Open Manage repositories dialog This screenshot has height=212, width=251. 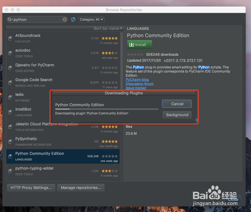[x=81, y=187]
